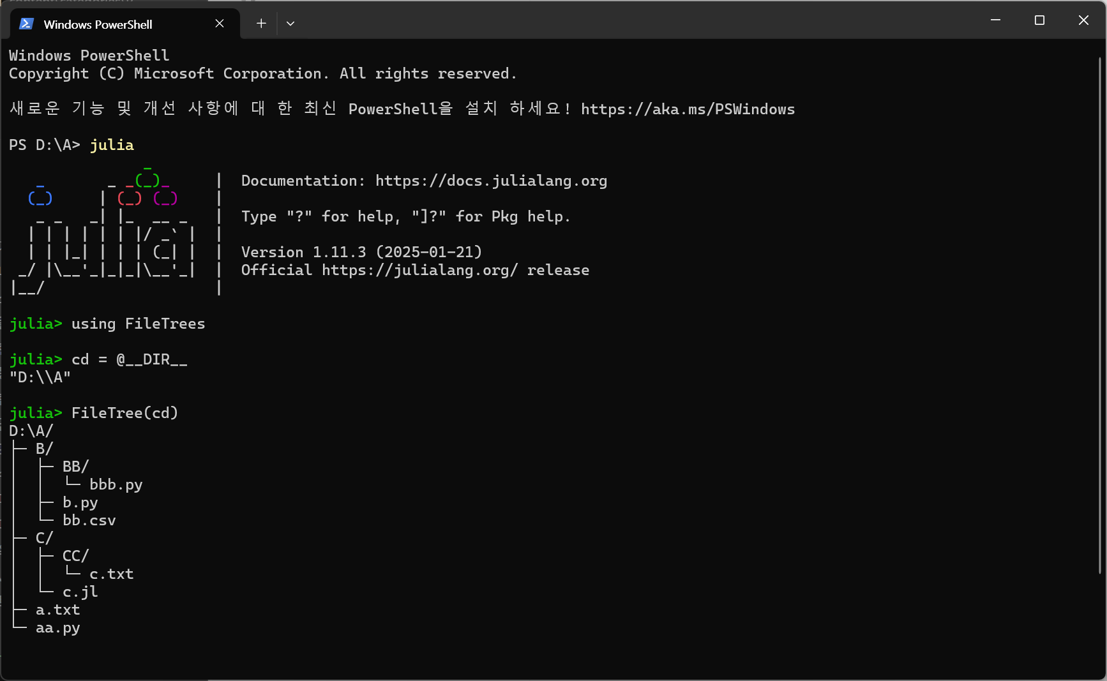1107x681 pixels.
Task: Click the BB/ subfolder entry
Action: point(75,467)
